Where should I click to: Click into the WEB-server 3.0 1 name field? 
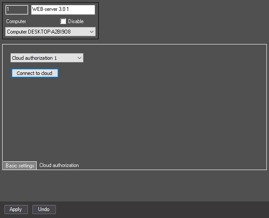63,10
